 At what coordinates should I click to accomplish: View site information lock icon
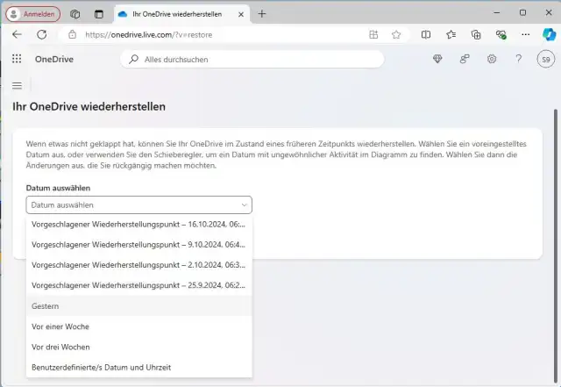[72, 35]
